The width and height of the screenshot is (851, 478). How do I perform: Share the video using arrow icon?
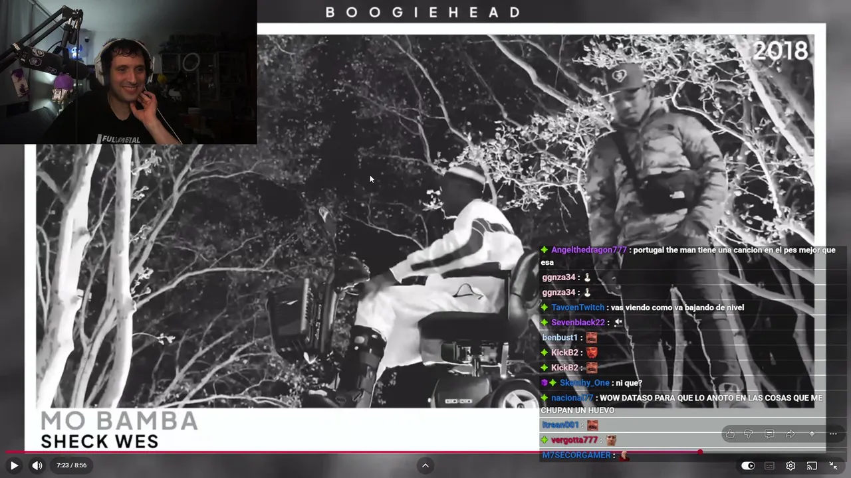pyautogui.click(x=790, y=434)
